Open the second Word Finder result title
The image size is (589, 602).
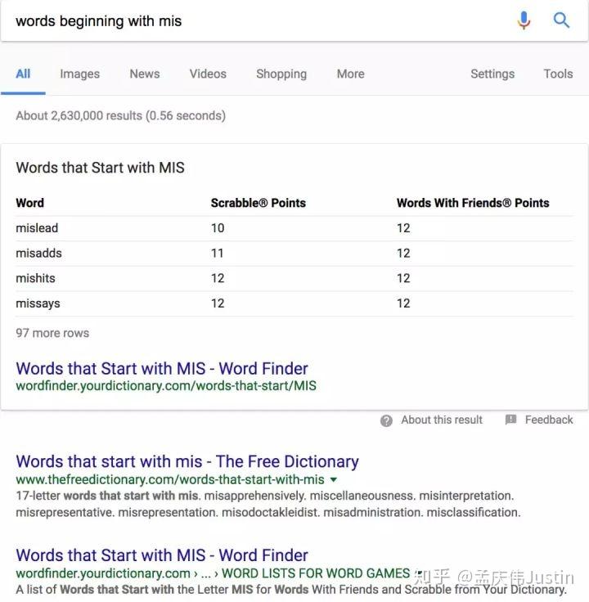tap(162, 555)
